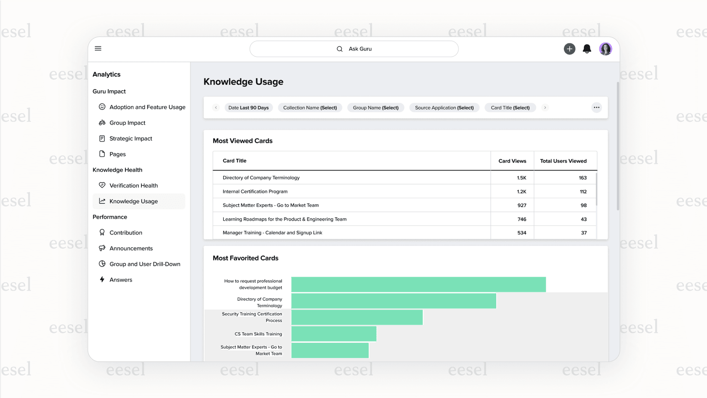
Task: Switch to Verification Health section
Action: (133, 185)
